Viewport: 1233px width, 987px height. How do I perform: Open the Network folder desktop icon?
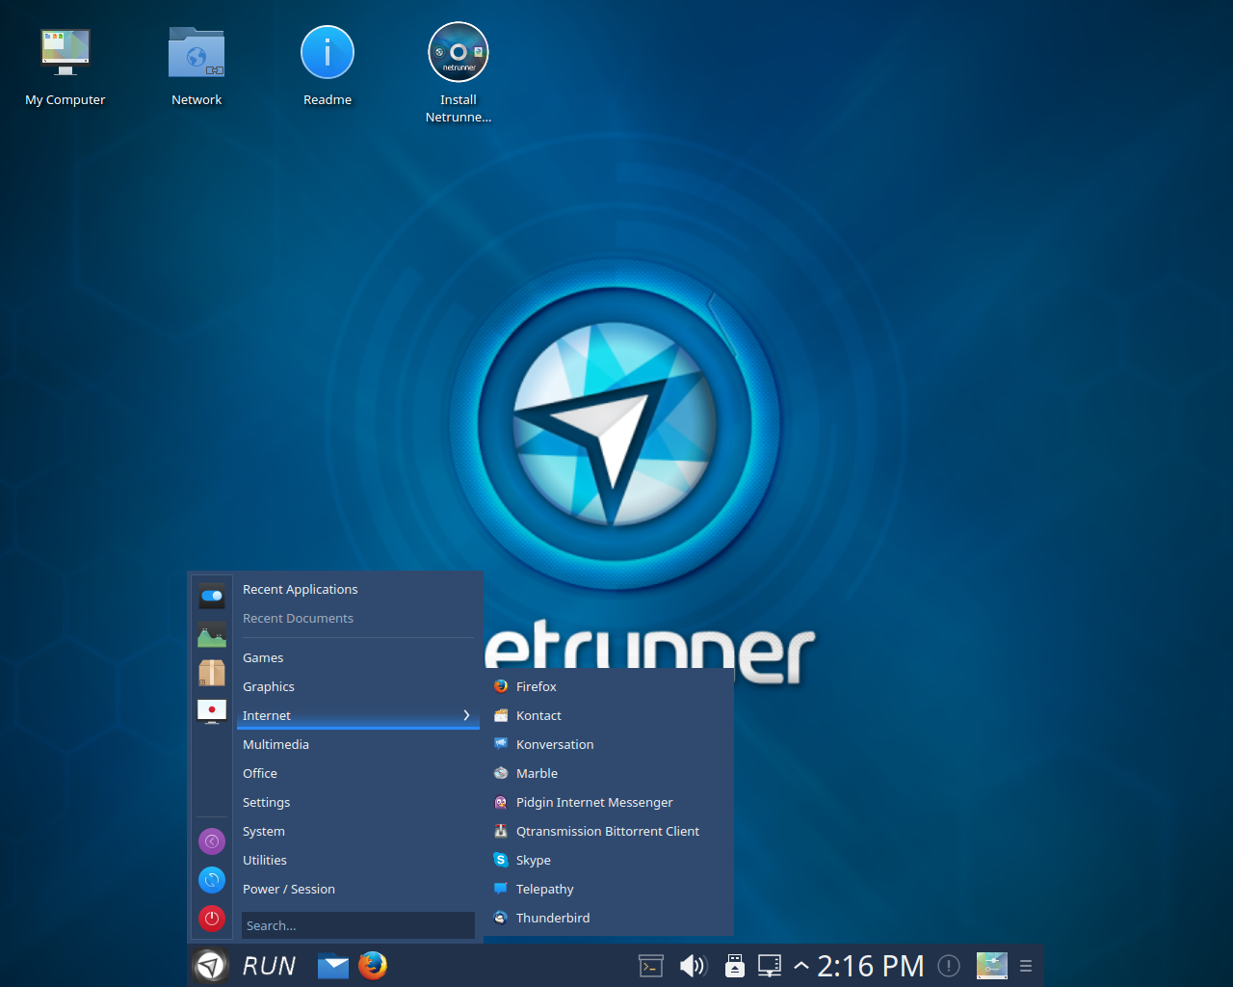click(197, 66)
